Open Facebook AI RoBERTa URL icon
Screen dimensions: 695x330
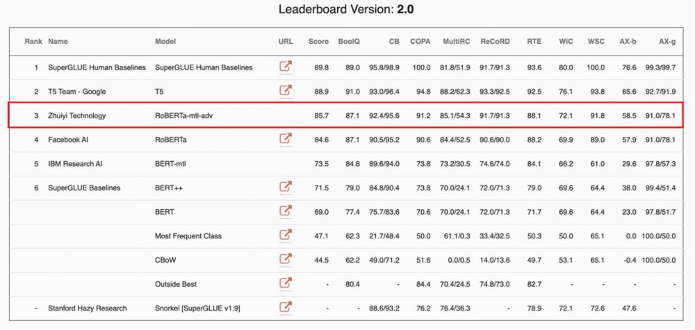tap(286, 140)
